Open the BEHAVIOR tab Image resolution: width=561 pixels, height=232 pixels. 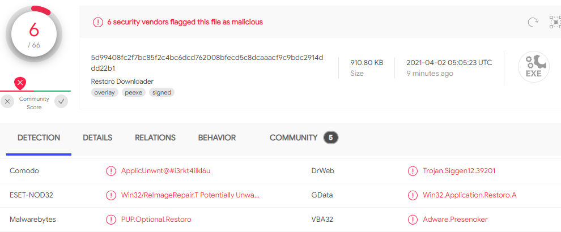tap(217, 138)
